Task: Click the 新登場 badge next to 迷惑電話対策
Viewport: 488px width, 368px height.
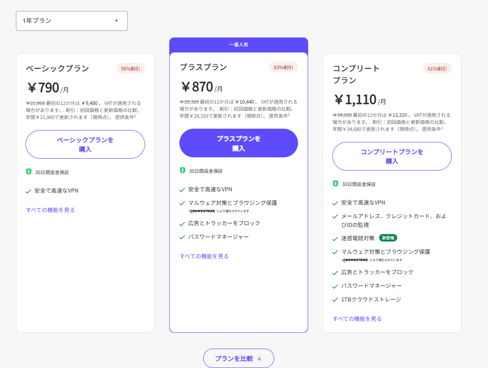Action: coord(388,238)
